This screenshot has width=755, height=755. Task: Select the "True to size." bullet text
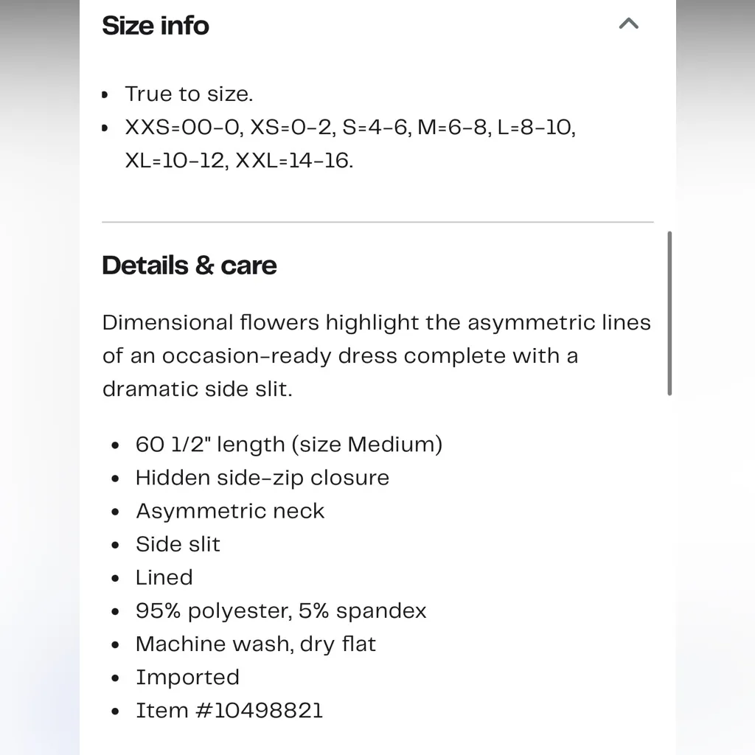(x=189, y=94)
